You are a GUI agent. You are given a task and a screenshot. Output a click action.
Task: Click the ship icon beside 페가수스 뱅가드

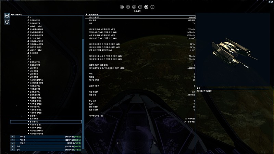tap(28, 125)
